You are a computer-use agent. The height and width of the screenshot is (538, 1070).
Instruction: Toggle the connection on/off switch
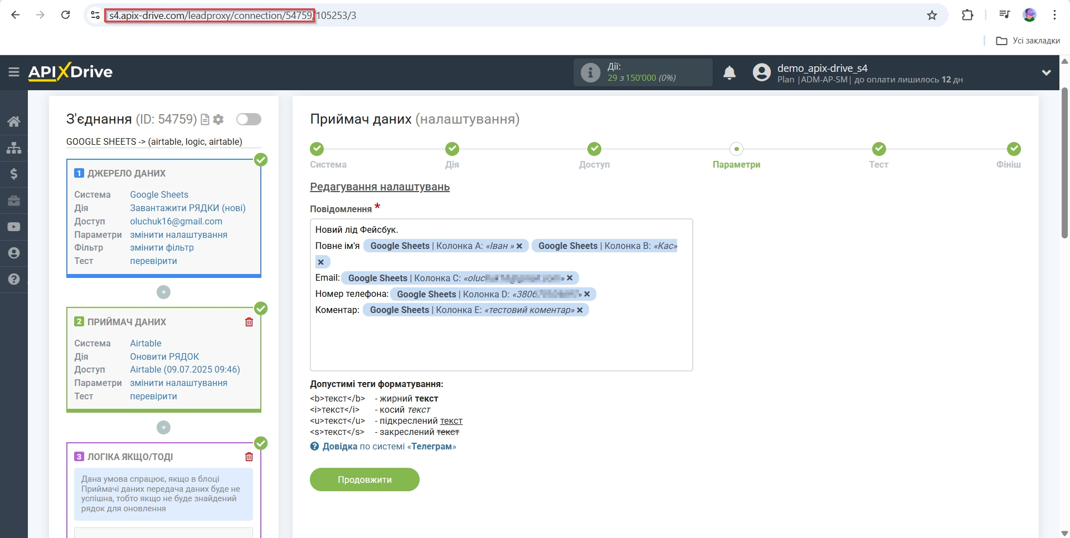click(x=249, y=119)
